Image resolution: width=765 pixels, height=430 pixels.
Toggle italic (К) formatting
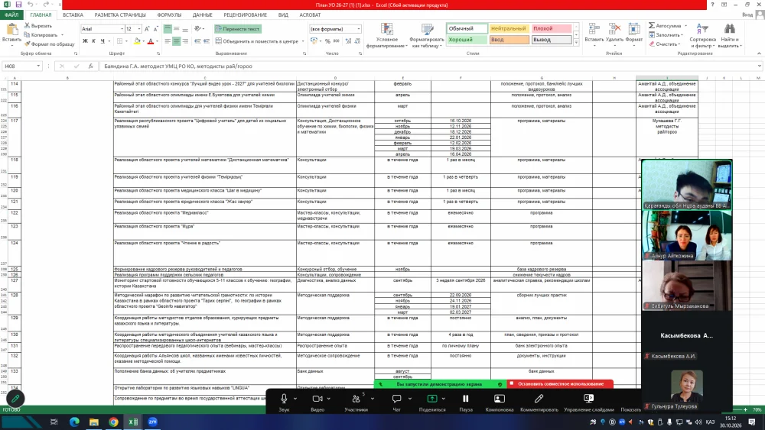click(x=93, y=41)
